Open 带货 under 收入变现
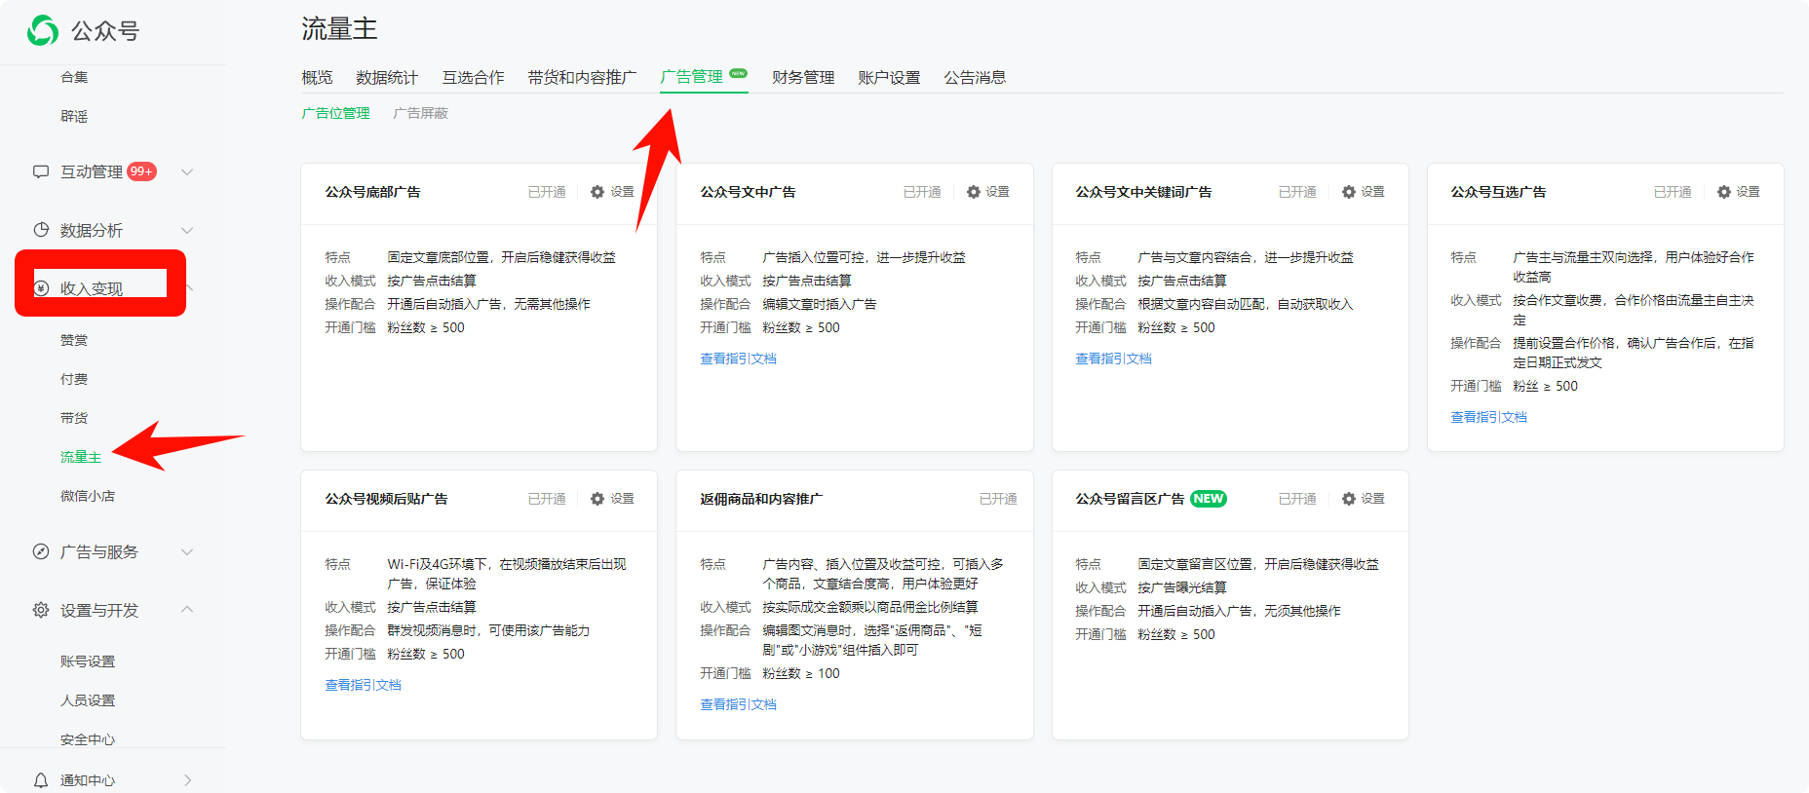This screenshot has height=793, width=1809. [74, 418]
